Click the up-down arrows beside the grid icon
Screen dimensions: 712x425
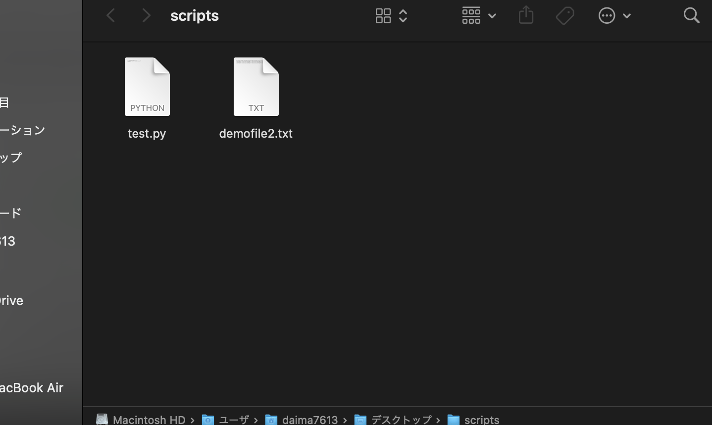point(403,15)
